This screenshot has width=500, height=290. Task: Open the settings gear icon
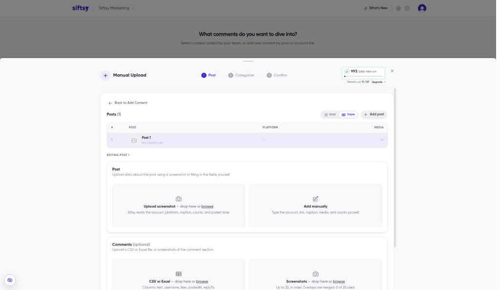pos(398,8)
